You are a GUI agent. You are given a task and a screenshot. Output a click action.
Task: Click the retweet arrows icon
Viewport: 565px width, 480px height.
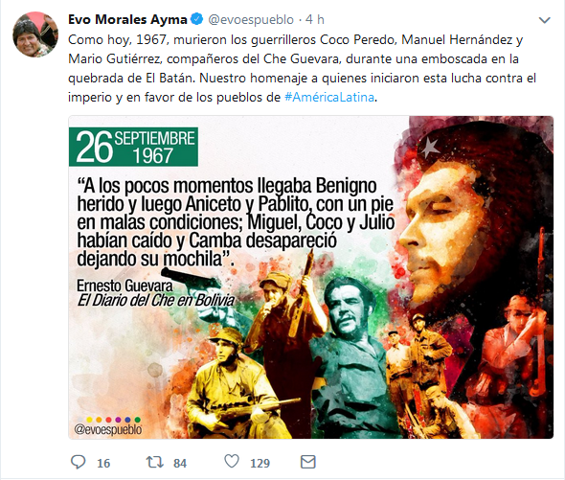pyautogui.click(x=154, y=462)
